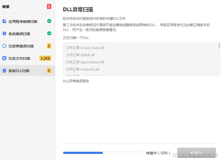
Task: Click the greyed 修复中 button
Action: point(197,153)
